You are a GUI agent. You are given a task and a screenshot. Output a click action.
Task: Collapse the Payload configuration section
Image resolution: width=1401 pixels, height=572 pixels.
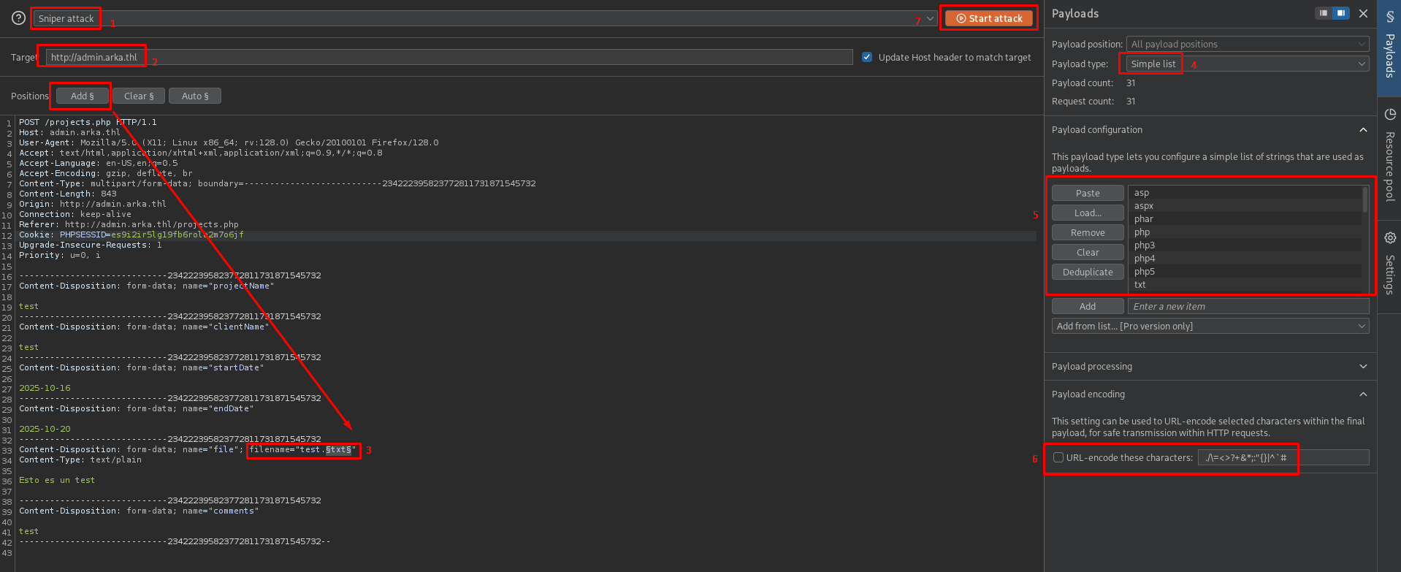[x=1362, y=130]
